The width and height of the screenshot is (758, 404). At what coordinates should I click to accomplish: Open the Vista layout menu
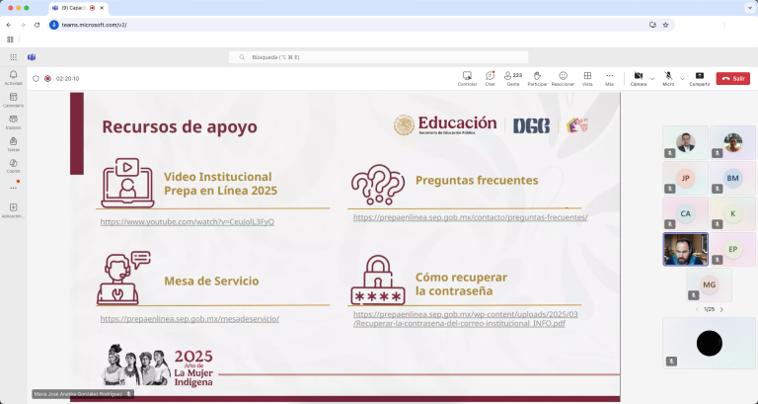coord(587,76)
